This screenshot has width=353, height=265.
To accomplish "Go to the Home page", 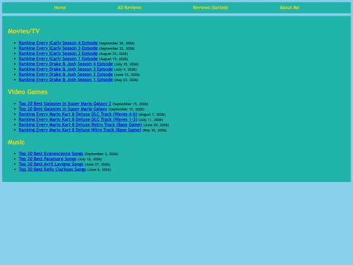I will 59,8.
